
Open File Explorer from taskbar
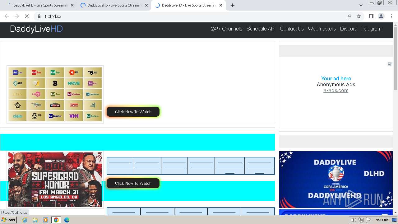35,220
